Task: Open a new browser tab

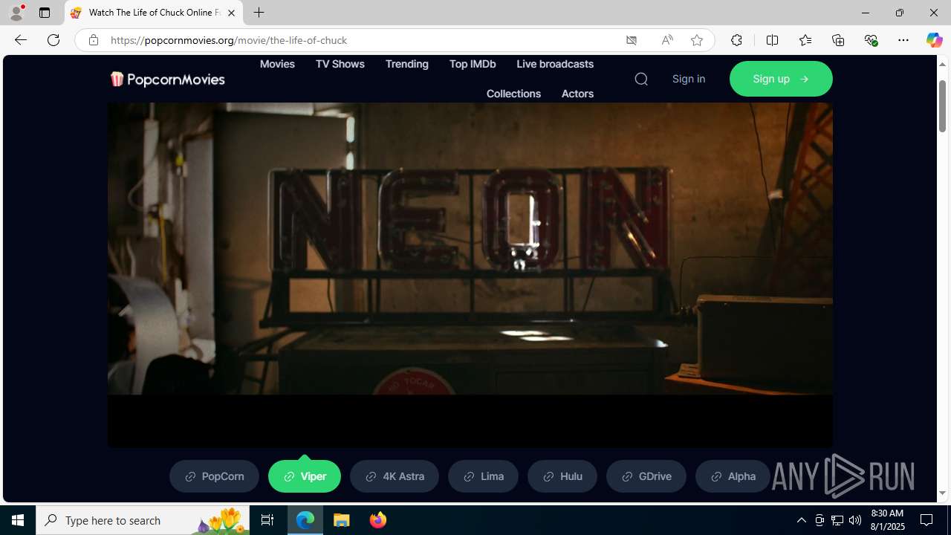Action: [259, 13]
